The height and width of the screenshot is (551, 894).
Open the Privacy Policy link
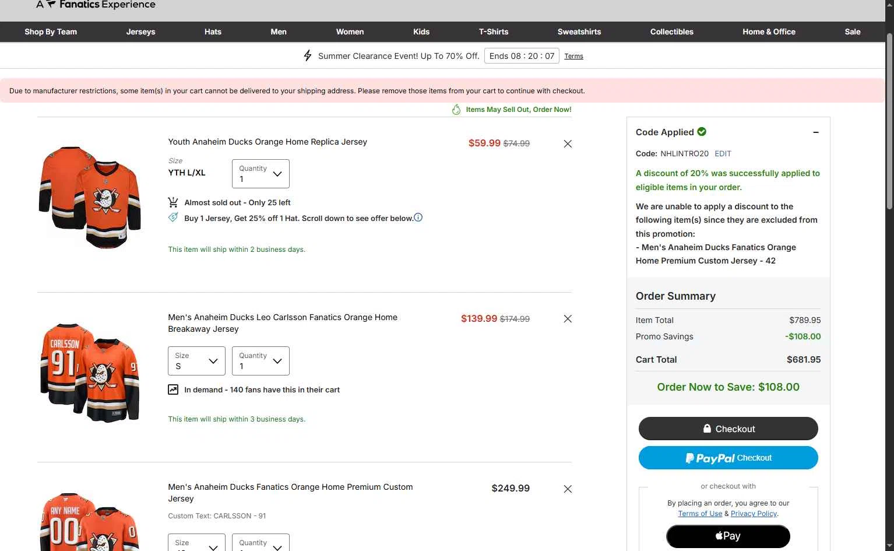[x=754, y=514]
